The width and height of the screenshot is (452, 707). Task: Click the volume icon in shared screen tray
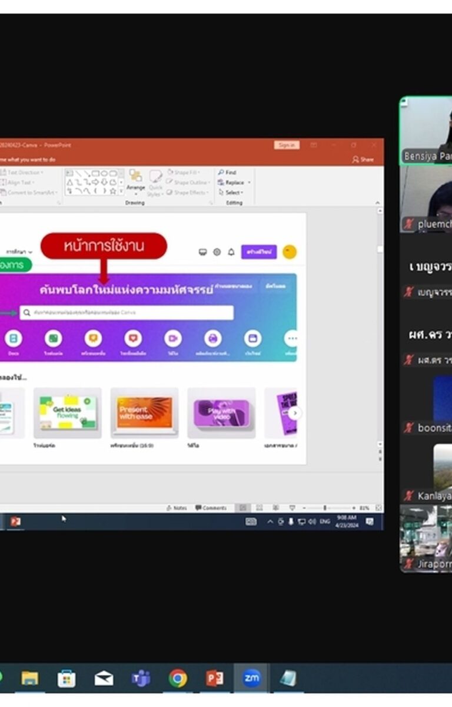(312, 521)
